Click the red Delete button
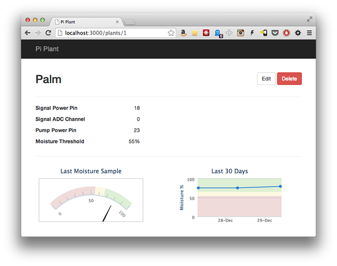Screen dimensions: 337x266 tap(289, 79)
